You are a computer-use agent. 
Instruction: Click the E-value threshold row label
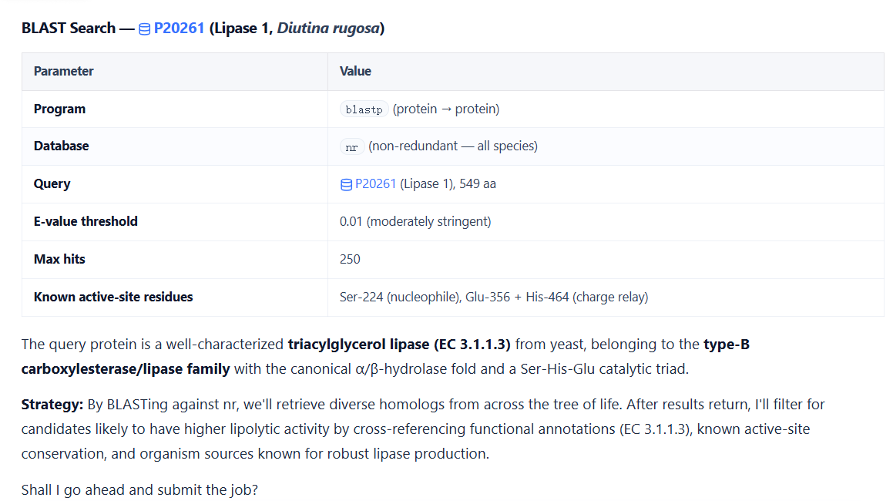[86, 221]
